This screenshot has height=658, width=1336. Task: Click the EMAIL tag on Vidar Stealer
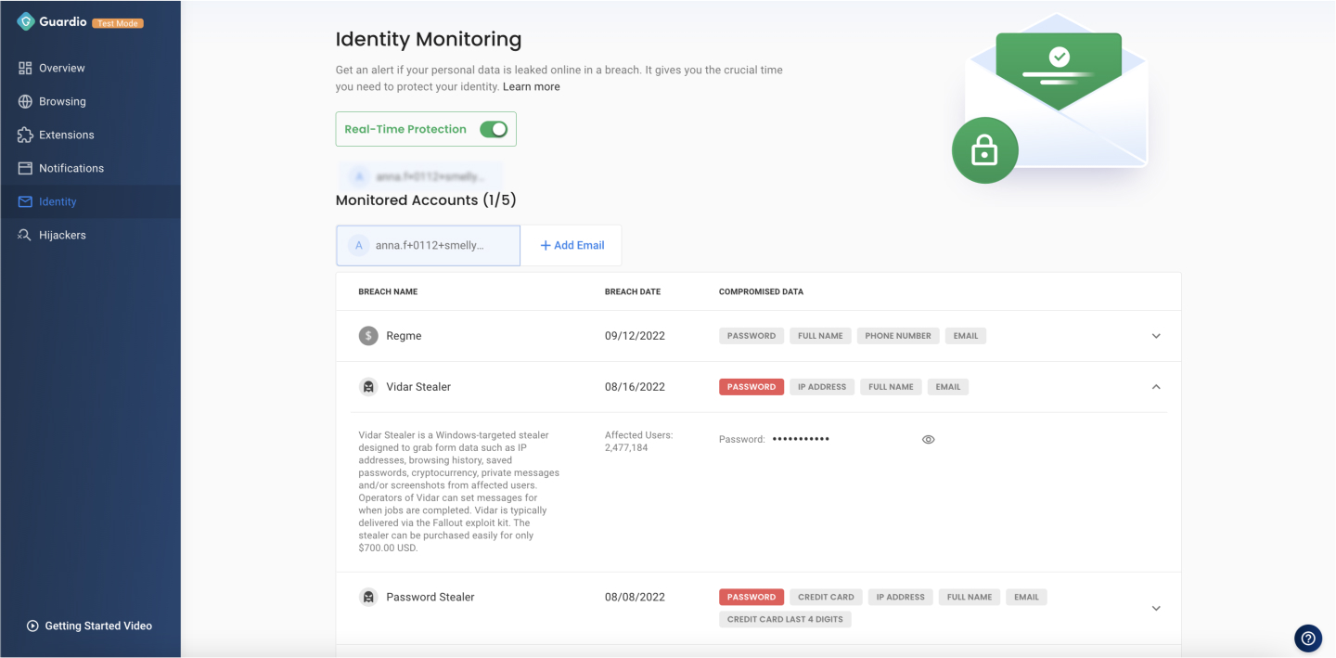pos(948,387)
